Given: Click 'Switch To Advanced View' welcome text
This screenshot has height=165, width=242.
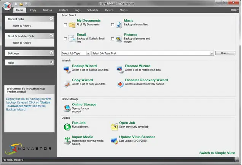Looking at the screenshot, I should click(28, 104).
